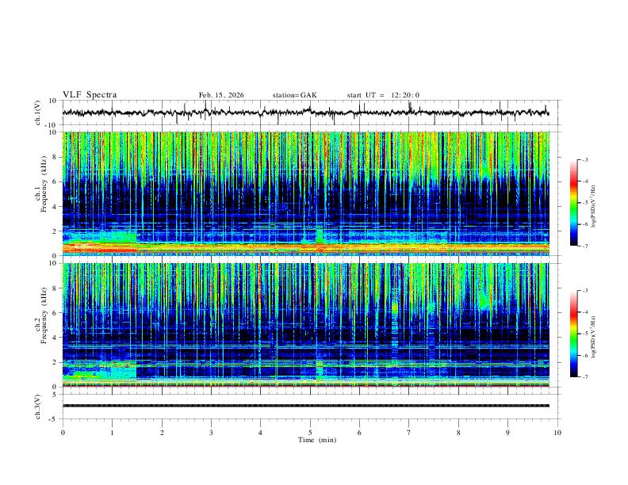
Task: Click the time axis tick label "1"
Action: pos(112,433)
